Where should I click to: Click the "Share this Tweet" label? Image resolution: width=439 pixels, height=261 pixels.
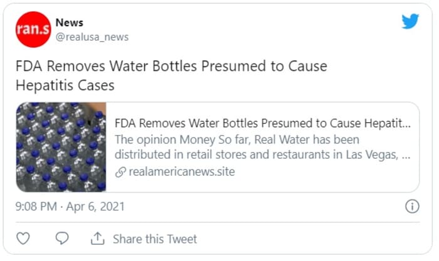[x=154, y=239]
